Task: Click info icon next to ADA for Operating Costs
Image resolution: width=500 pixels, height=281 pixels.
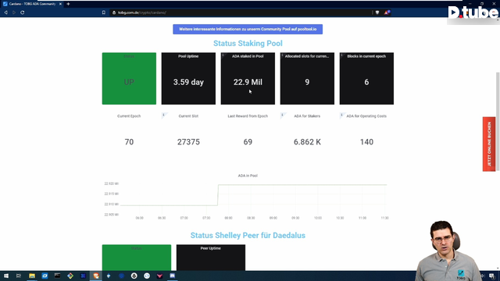Action: [341, 115]
